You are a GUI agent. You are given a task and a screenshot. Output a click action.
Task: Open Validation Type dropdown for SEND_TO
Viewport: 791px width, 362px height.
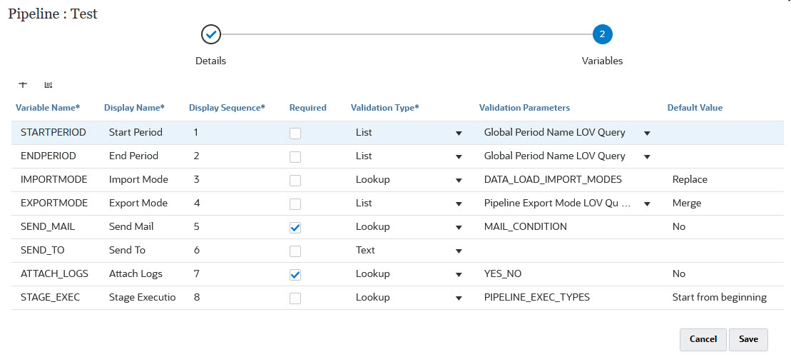point(459,251)
